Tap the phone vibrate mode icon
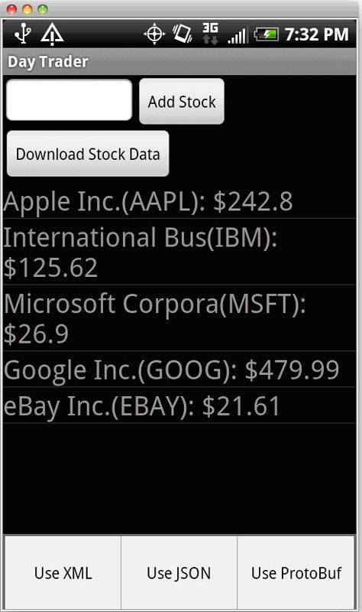Image resolution: width=362 pixels, height=612 pixels. pyautogui.click(x=183, y=34)
